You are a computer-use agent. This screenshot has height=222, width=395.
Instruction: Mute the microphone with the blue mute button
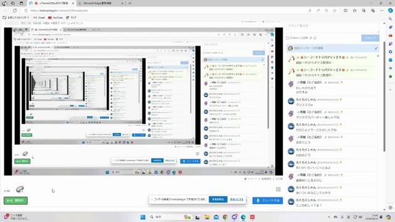click(x=267, y=200)
